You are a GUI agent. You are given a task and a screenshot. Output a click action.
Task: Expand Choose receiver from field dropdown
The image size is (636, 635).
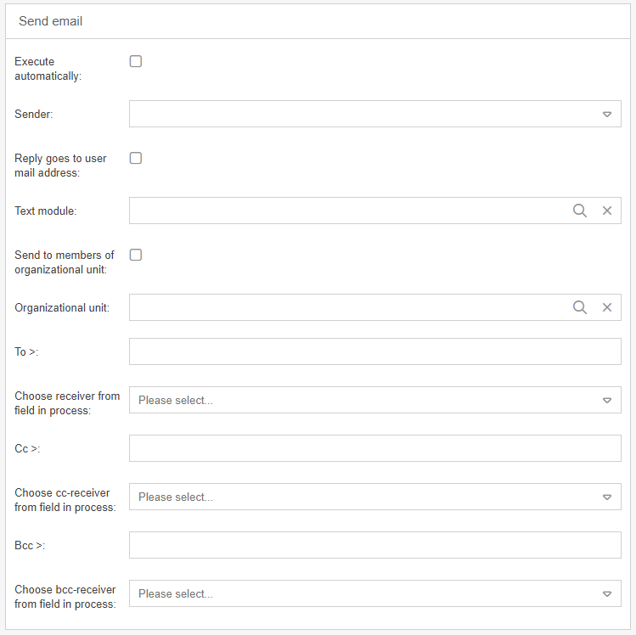point(607,400)
